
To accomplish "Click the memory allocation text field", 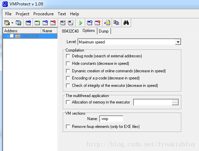I will (153, 102).
